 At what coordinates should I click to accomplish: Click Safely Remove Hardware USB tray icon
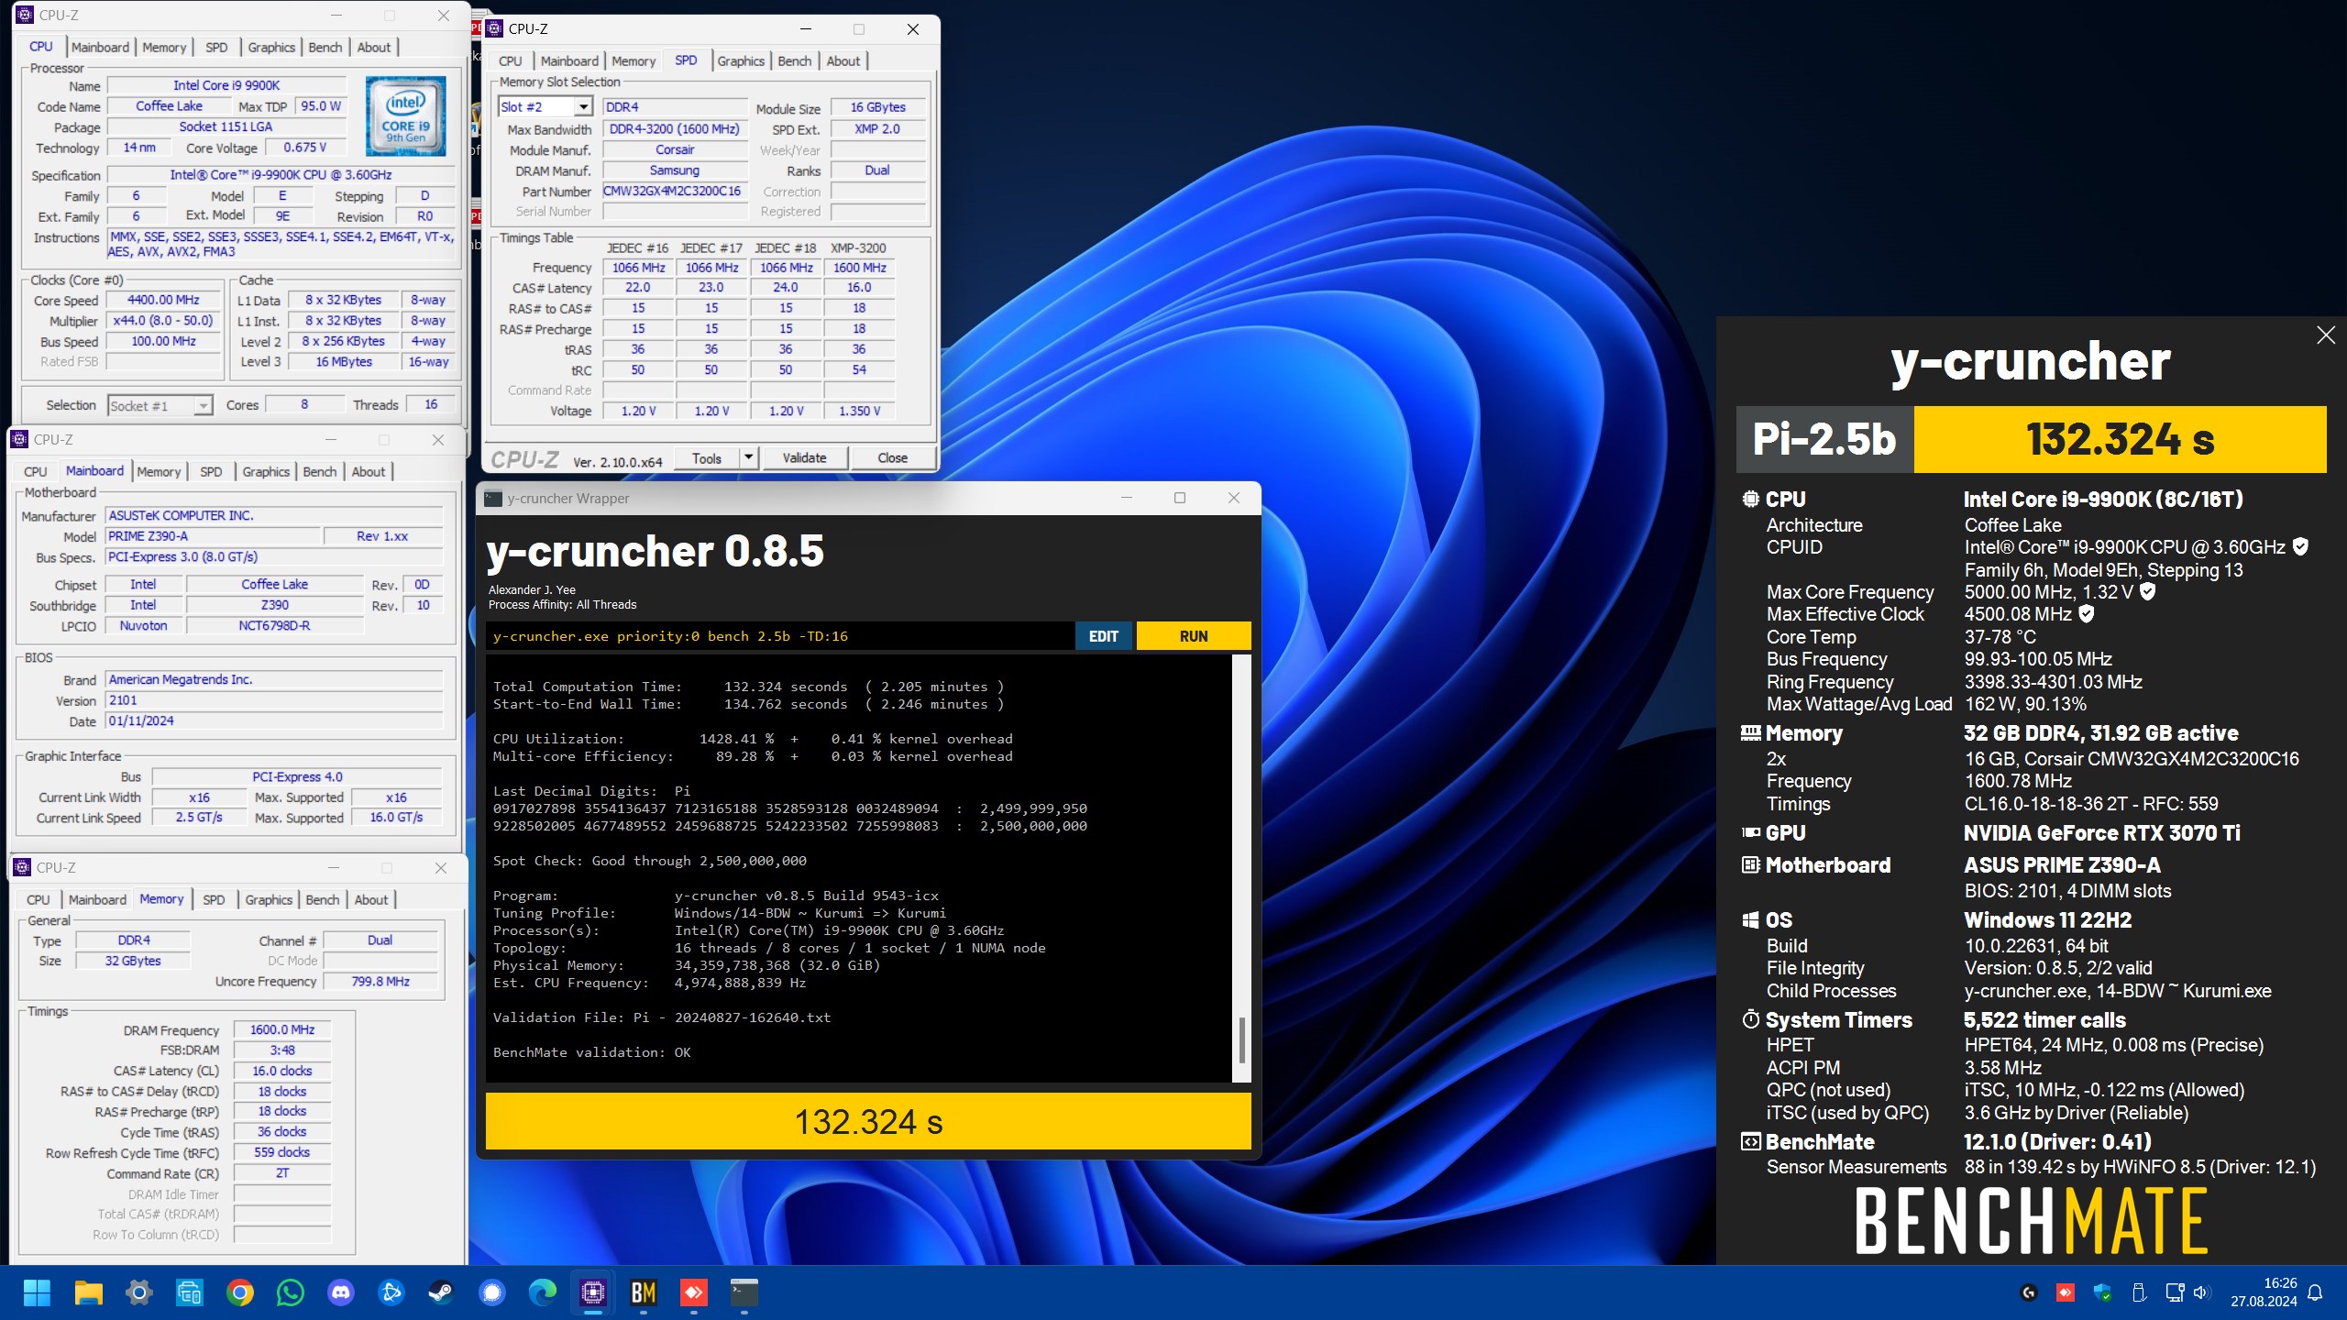pos(2139,1292)
